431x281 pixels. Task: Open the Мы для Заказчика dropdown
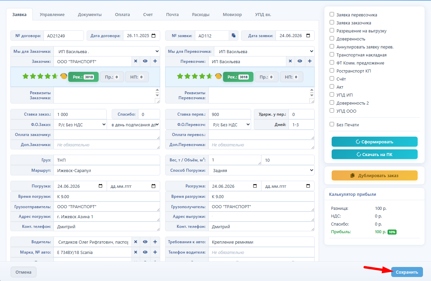107,51
